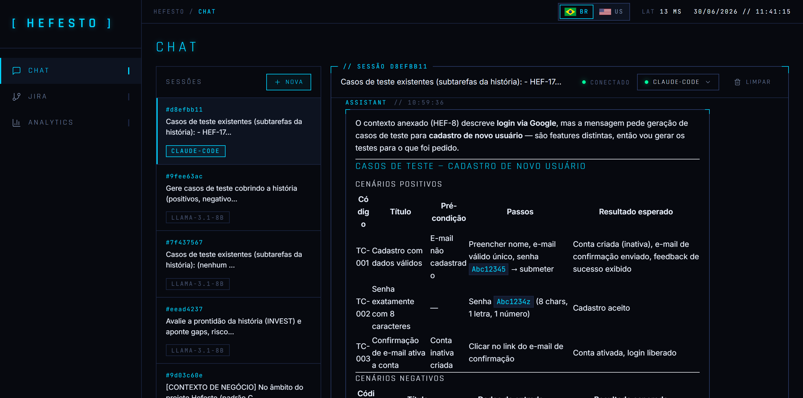Click LLAMA-3.1-8B tag under session #7f437567
803x398 pixels.
(198, 284)
